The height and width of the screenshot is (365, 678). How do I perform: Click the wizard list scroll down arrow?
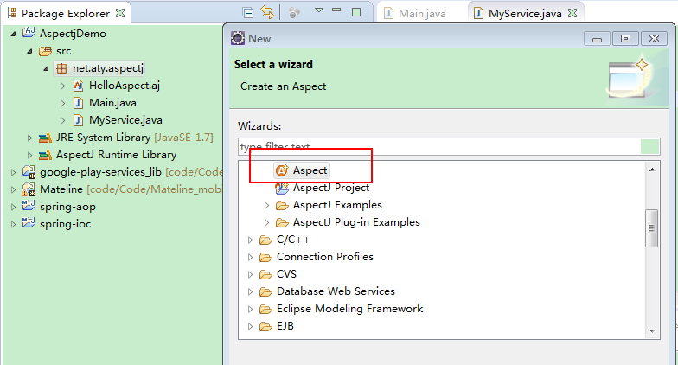tap(652, 330)
